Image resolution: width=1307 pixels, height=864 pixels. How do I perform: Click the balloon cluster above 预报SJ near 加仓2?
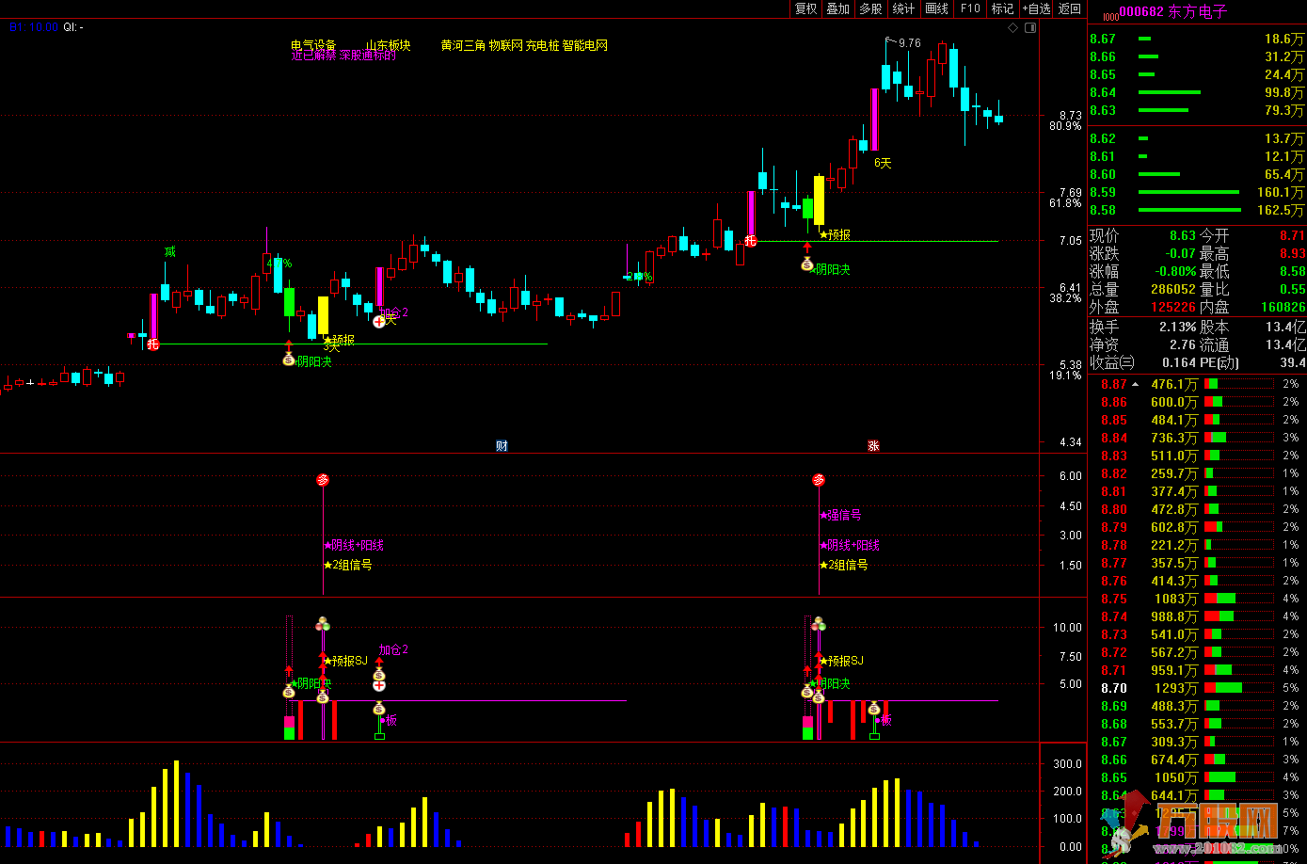tap(323, 624)
